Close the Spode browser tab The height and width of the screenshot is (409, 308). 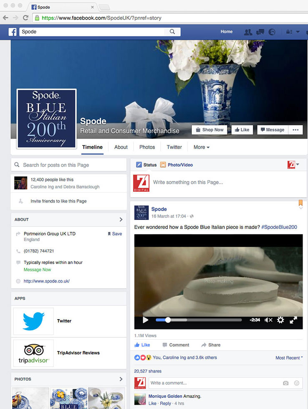pyautogui.click(x=92, y=7)
